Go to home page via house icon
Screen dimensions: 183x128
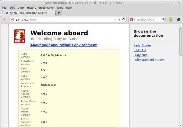pyautogui.click(x=178, y=20)
